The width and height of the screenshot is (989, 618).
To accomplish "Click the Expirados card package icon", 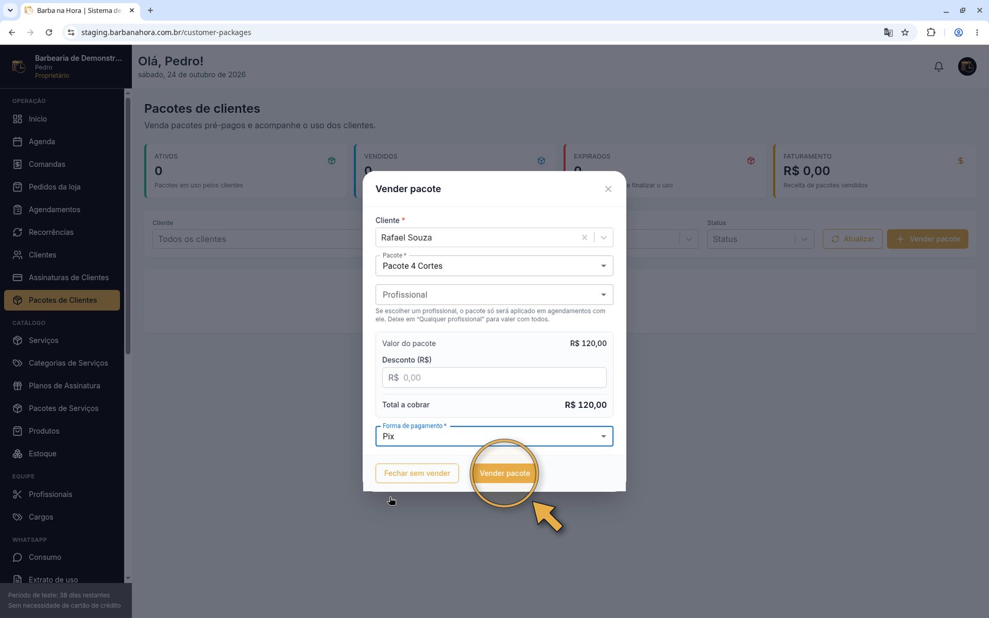I will click(751, 161).
